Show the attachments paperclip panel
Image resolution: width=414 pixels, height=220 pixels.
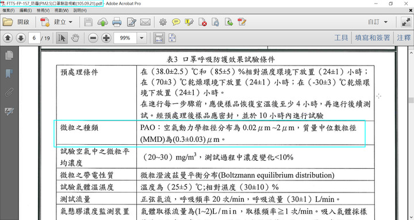[x=9, y=92]
